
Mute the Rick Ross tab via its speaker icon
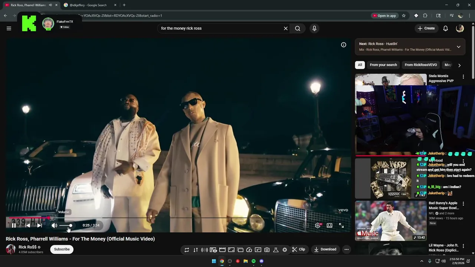50,5
